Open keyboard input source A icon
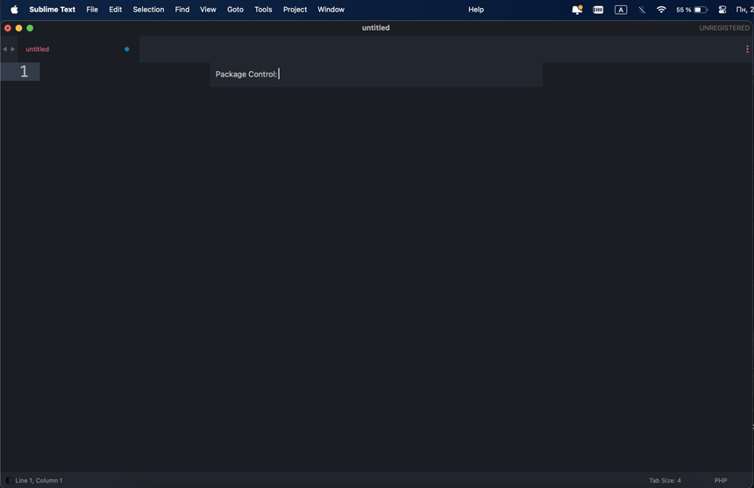The width and height of the screenshot is (754, 488). click(x=621, y=10)
